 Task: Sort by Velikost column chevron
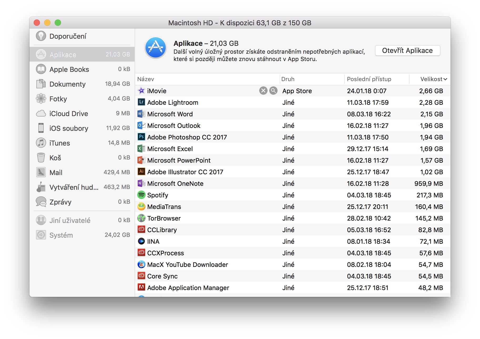point(445,79)
